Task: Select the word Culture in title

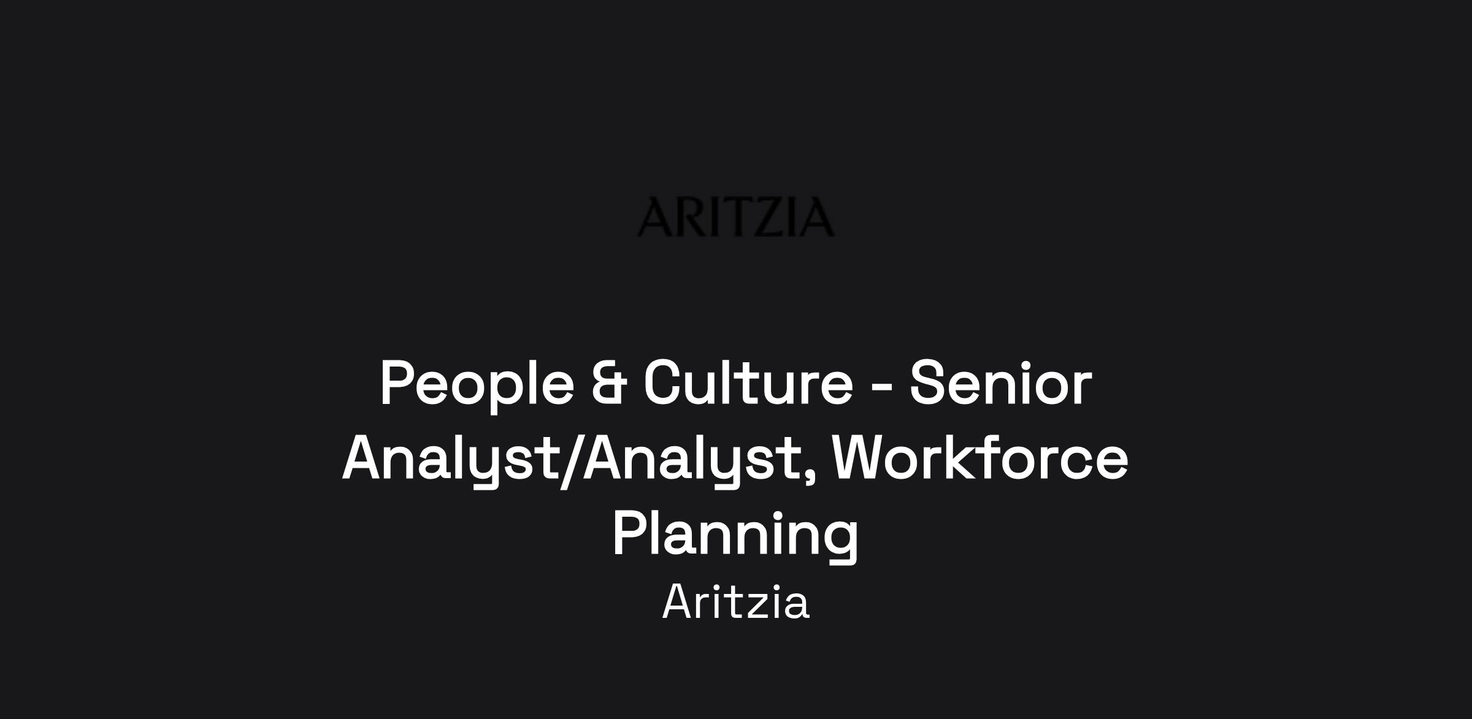Action: (x=748, y=382)
